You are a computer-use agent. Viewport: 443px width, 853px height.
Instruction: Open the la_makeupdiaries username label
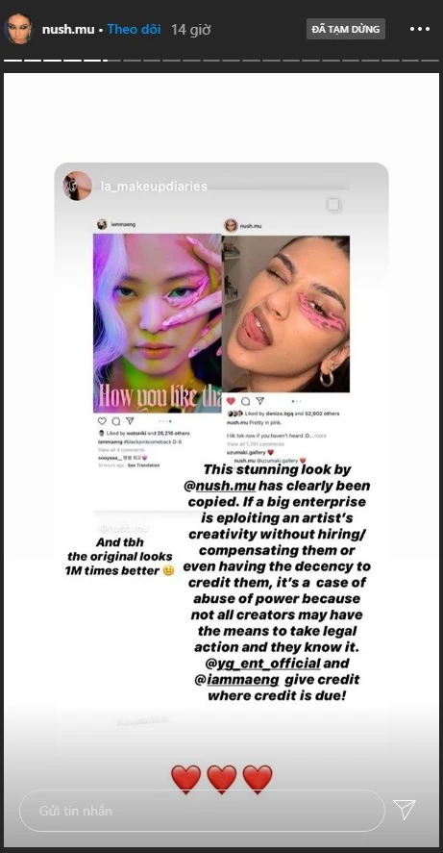[155, 186]
